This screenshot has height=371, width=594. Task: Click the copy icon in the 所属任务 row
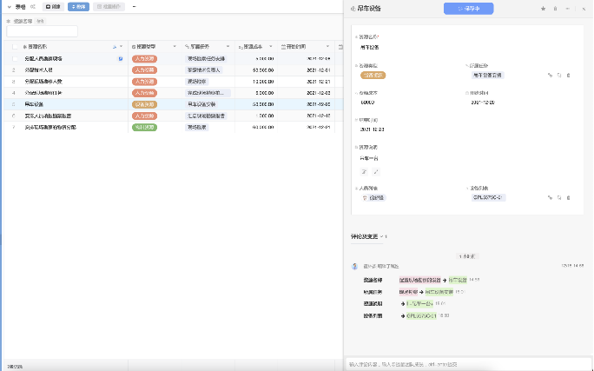tap(559, 75)
